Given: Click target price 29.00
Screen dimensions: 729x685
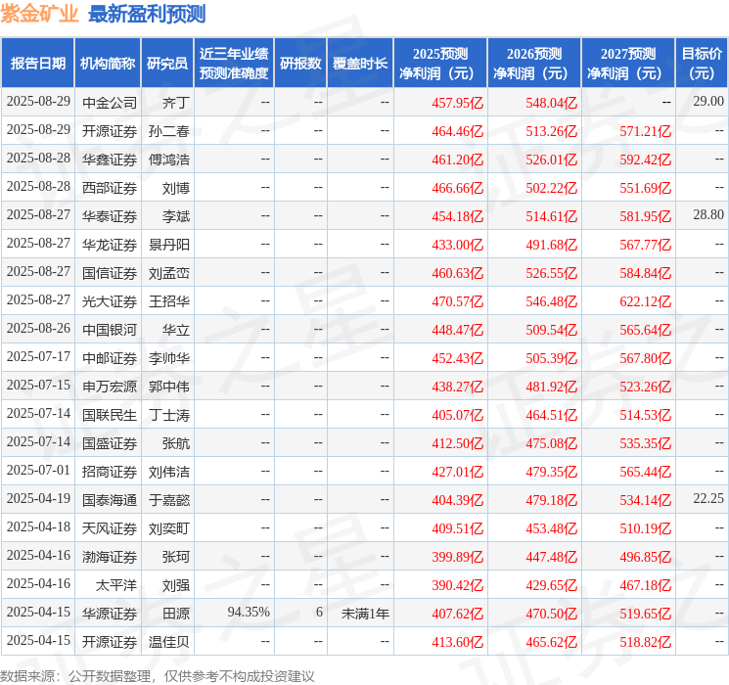Looking at the screenshot, I should (708, 102).
